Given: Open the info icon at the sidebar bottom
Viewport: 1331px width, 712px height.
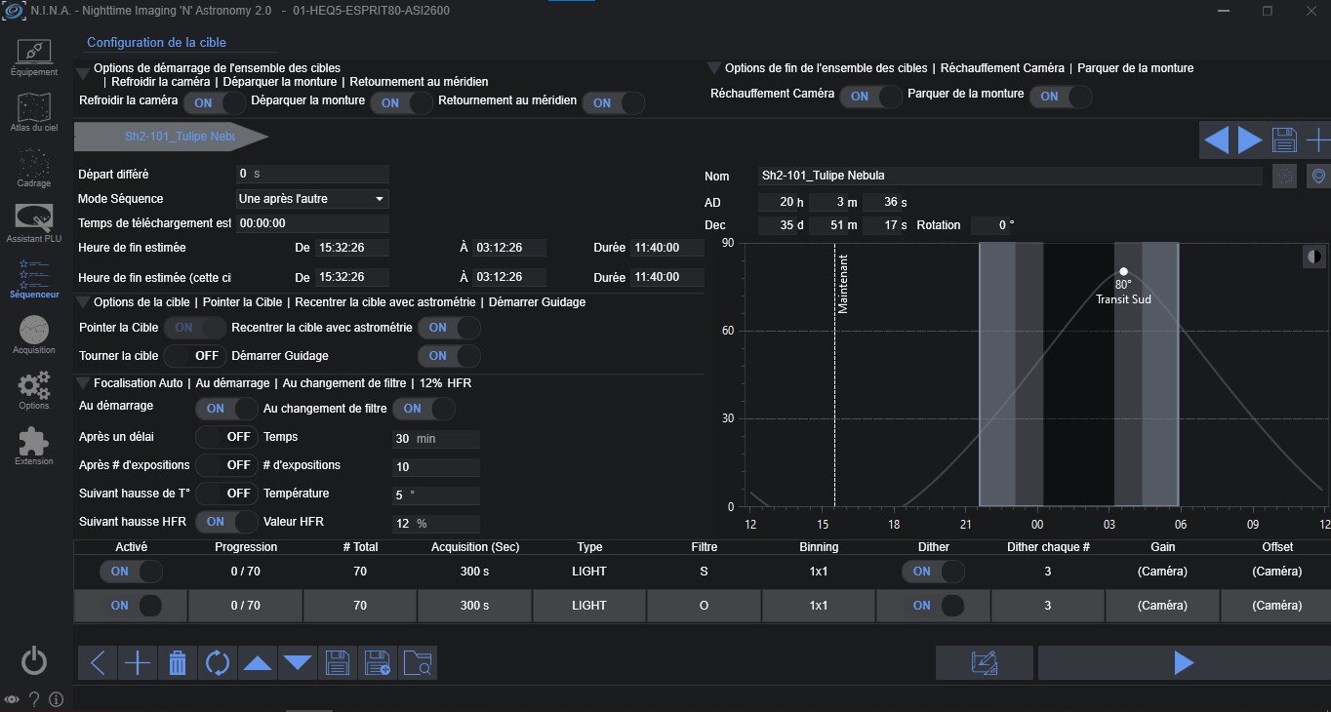Looking at the screenshot, I should click(56, 699).
